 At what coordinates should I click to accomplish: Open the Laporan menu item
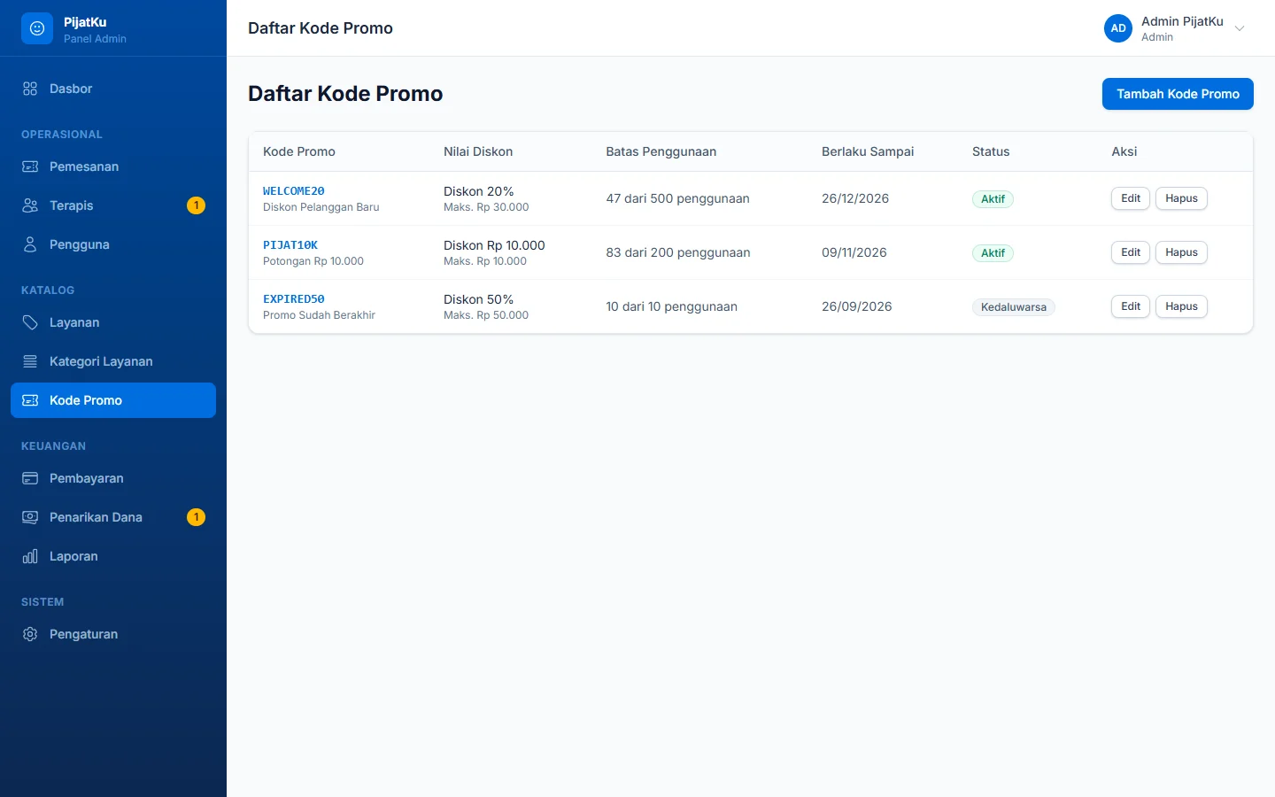point(113,556)
